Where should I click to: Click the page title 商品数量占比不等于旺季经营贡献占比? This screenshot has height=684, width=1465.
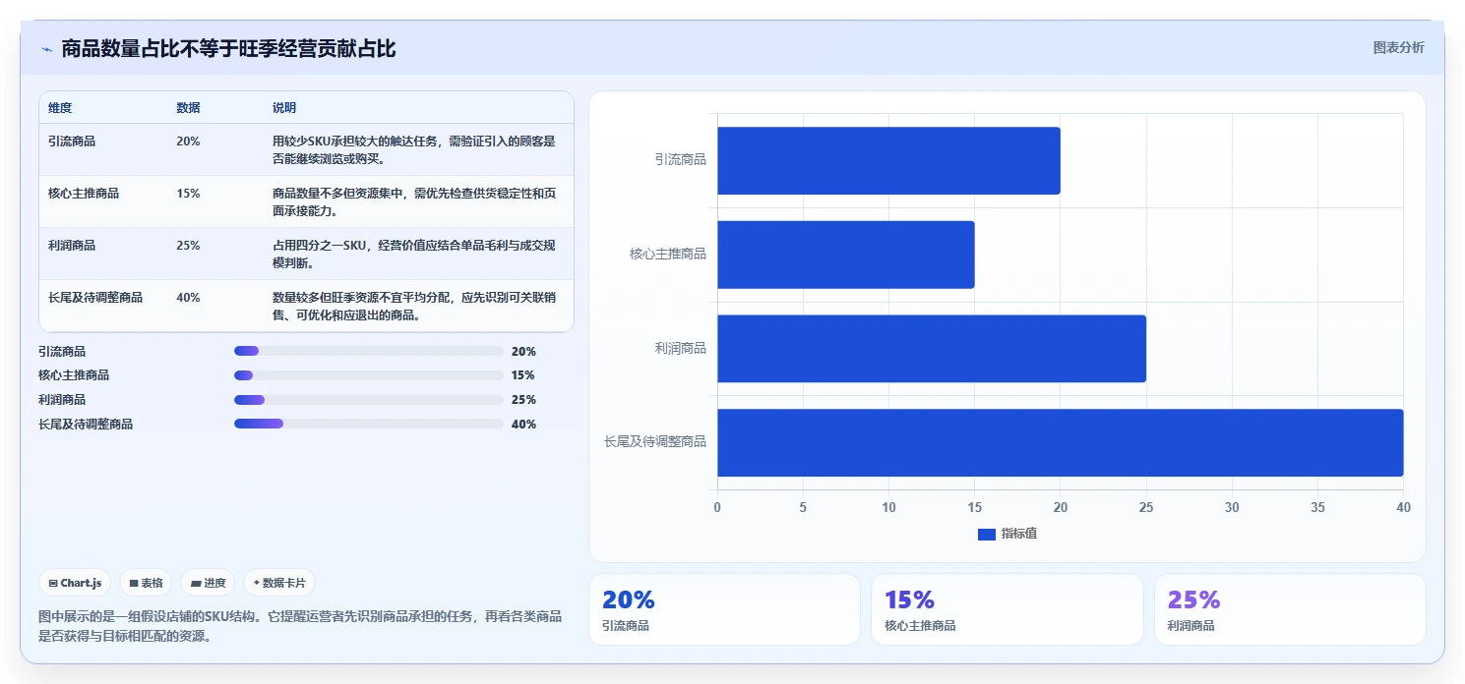[229, 48]
